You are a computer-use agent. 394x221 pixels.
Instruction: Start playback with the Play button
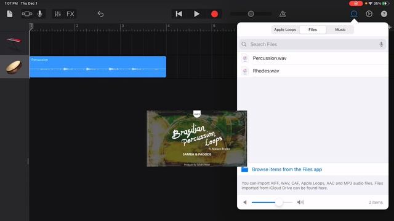(x=197, y=14)
